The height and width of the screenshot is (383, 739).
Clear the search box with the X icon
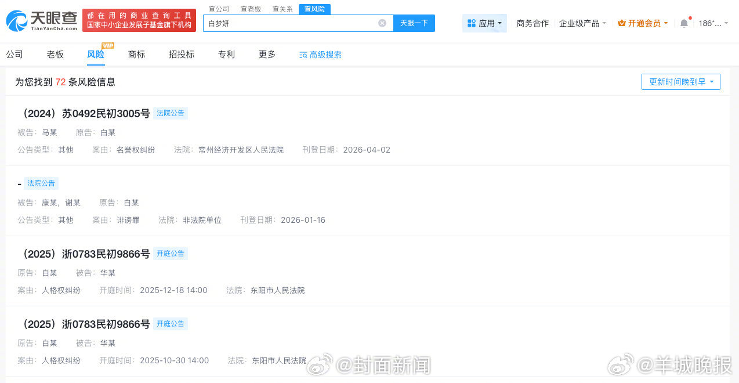click(x=382, y=23)
